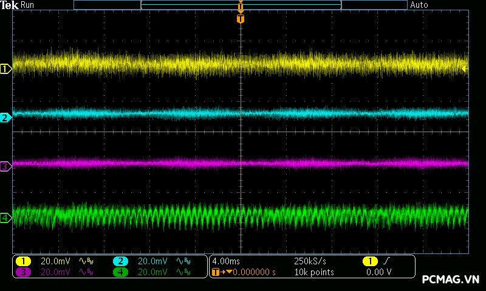
Task: Select channel 4 badge in bottom readout
Action: tap(120, 272)
